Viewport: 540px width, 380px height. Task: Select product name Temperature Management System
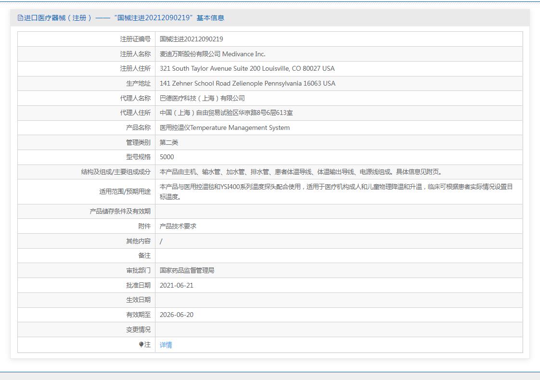click(224, 127)
